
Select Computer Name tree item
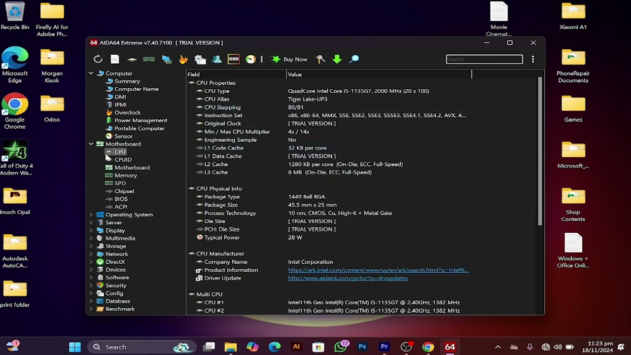click(x=136, y=89)
